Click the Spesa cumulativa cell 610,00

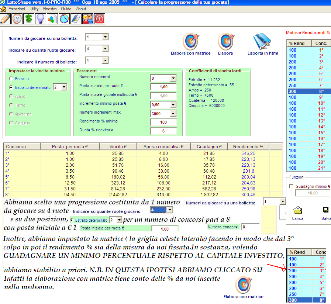pyautogui.click(x=163, y=195)
